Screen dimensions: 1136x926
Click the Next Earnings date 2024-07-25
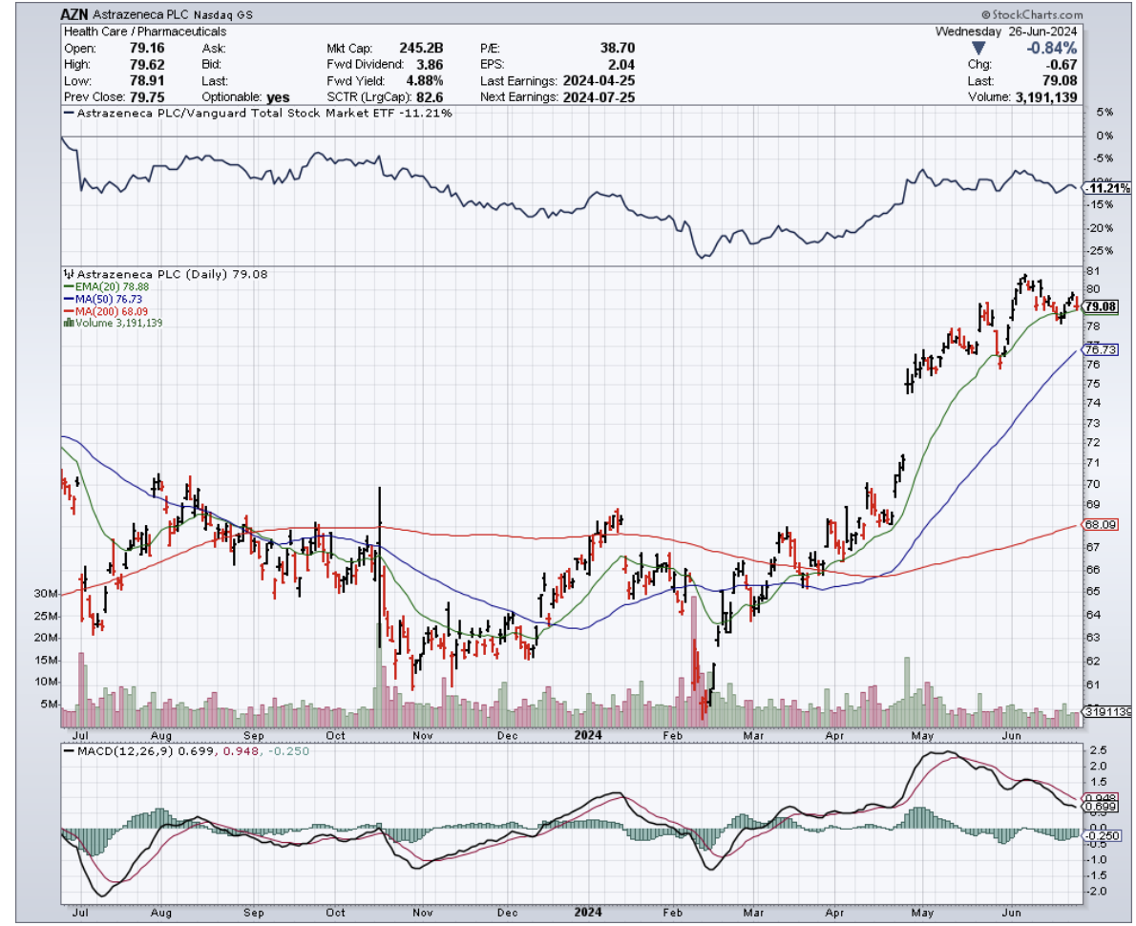[x=600, y=97]
